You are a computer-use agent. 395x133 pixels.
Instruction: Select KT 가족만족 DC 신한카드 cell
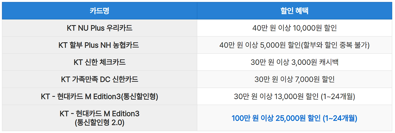(99, 79)
